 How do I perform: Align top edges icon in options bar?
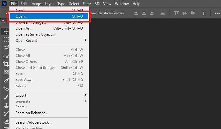pyautogui.click(x=176, y=13)
